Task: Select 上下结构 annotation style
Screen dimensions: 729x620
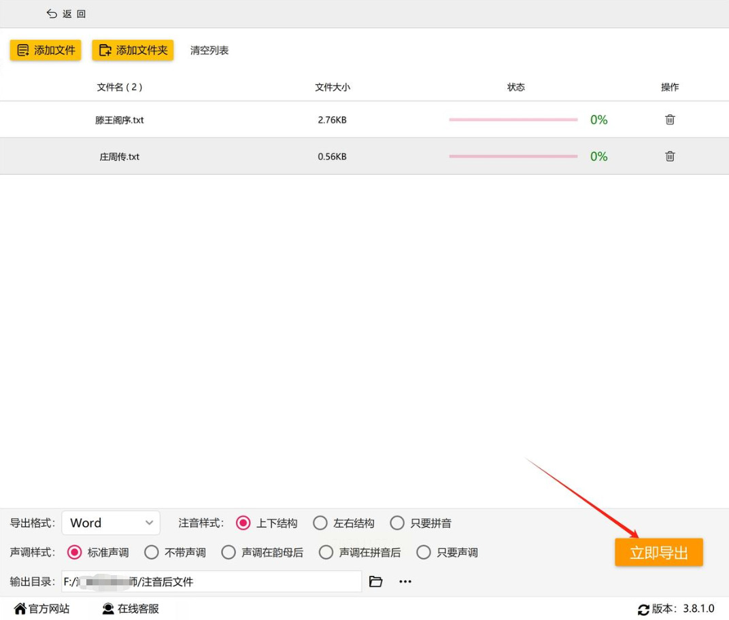Action: tap(243, 523)
